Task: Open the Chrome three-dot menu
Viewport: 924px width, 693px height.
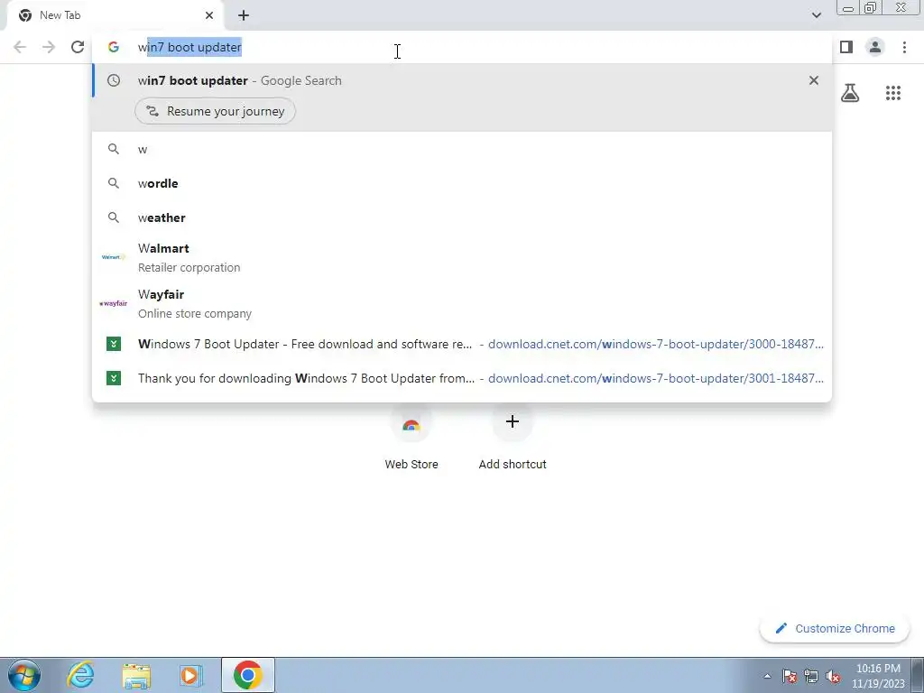Action: pyautogui.click(x=904, y=47)
